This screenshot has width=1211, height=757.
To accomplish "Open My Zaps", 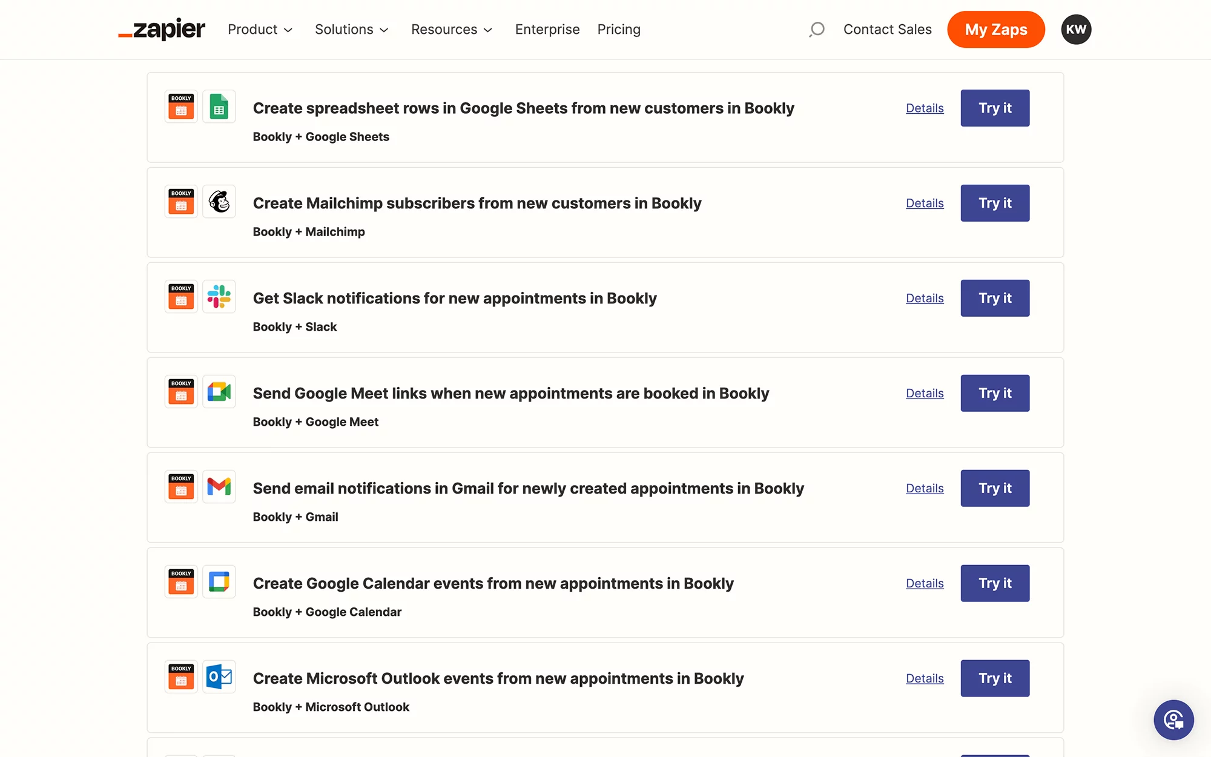I will click(996, 29).
